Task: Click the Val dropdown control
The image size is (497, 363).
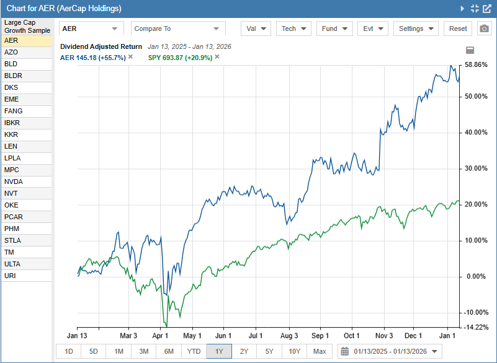Action: pyautogui.click(x=255, y=28)
